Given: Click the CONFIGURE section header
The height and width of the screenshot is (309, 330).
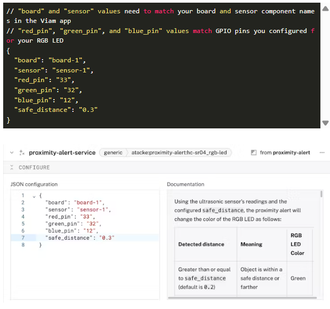Looking at the screenshot, I should (x=34, y=167).
